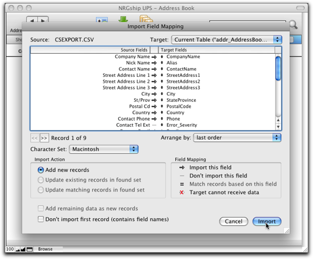The width and height of the screenshot is (313, 259).
Task: Toggle import arrow for Postal Cd
Action: (x=154, y=106)
